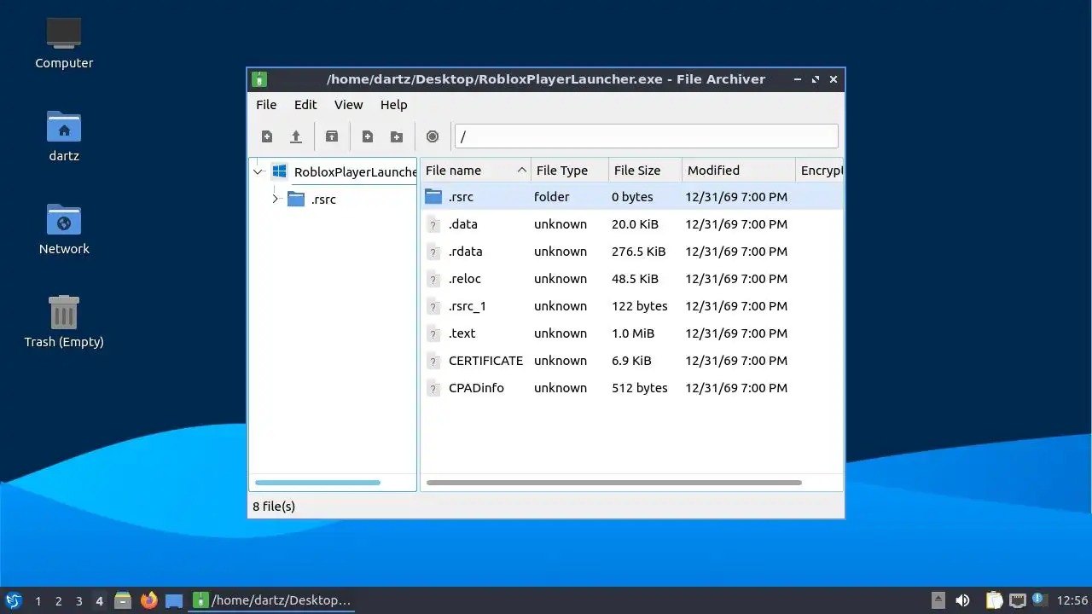The height and width of the screenshot is (614, 1092).
Task: Sort the list by the File name column
Action: click(x=476, y=170)
